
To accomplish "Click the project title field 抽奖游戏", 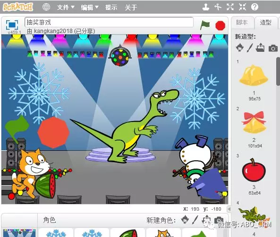I will point(109,22).
